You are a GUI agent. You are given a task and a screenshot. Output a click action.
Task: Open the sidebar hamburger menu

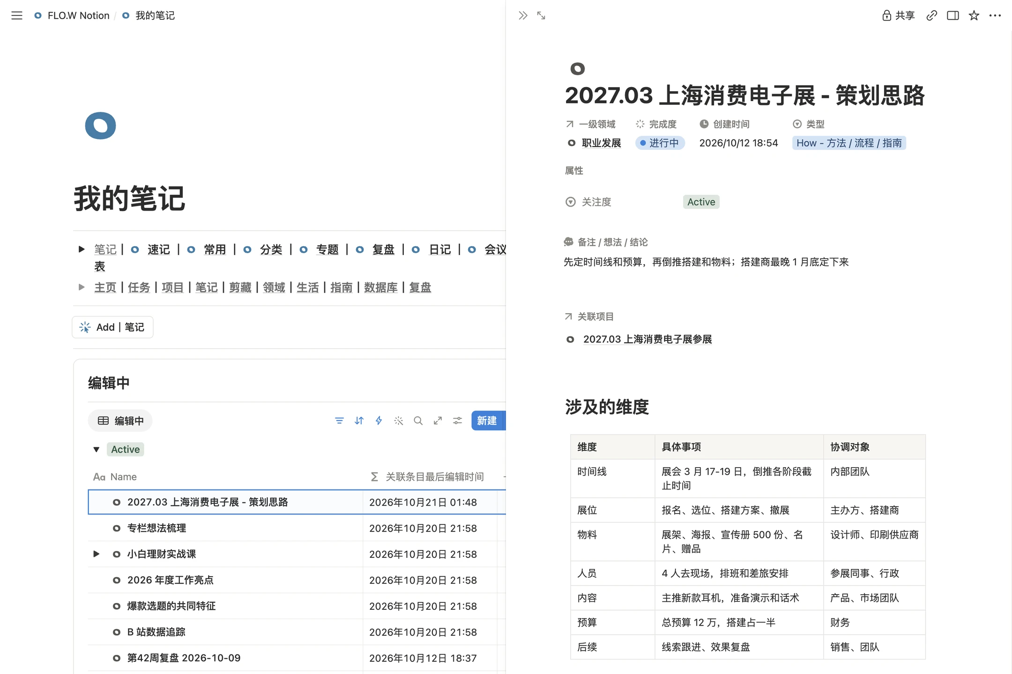pos(17,15)
